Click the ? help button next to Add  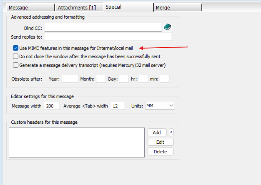tap(171, 132)
